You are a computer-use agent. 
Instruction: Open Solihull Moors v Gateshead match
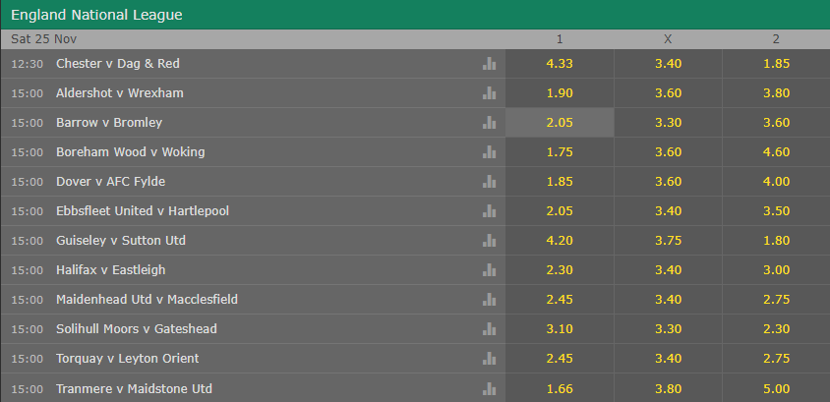point(137,329)
